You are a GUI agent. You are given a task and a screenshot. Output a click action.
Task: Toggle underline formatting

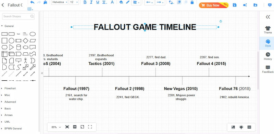pos(98,2)
